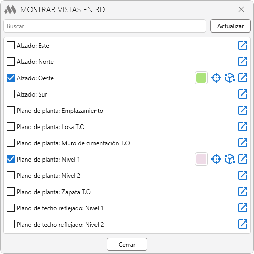Click locate target icon for Alzado: Oeste

click(x=216, y=78)
